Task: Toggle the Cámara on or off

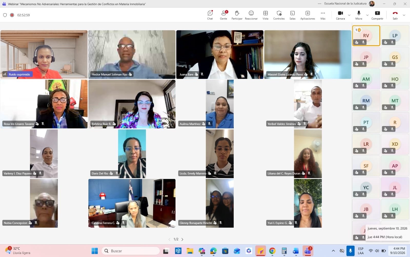Action: coord(340,15)
